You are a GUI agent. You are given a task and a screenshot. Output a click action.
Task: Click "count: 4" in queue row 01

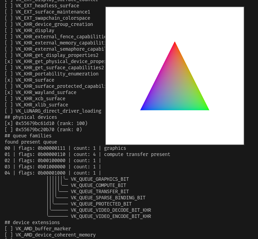(x=84, y=154)
